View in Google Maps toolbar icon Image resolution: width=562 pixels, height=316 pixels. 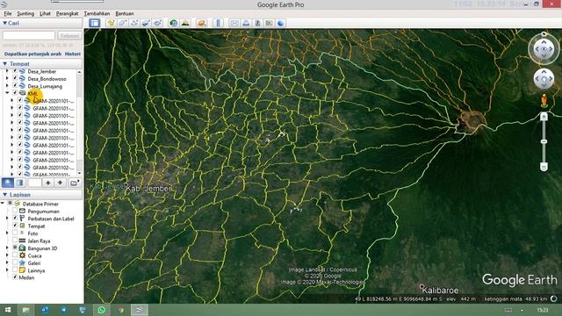(x=269, y=23)
